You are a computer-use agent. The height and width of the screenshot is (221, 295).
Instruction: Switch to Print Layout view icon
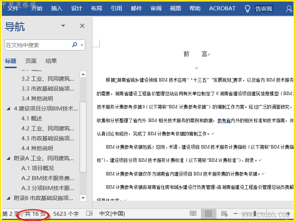click(x=208, y=214)
